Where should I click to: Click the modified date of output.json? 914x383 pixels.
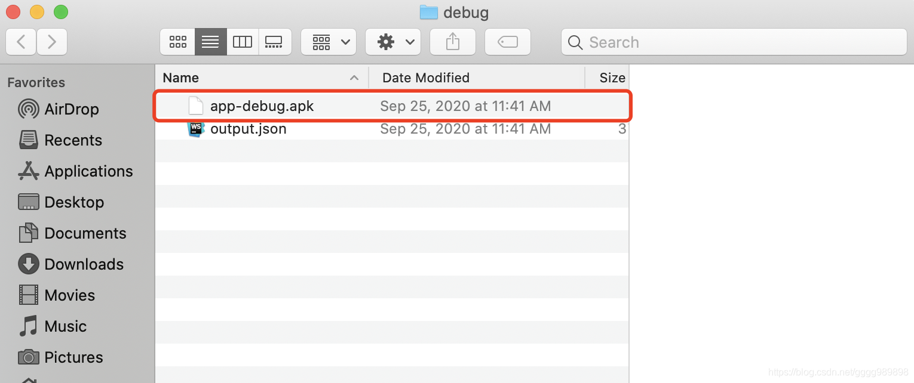465,129
